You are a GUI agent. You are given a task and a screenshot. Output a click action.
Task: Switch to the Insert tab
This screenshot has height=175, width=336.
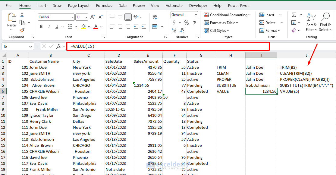pos(41,5)
